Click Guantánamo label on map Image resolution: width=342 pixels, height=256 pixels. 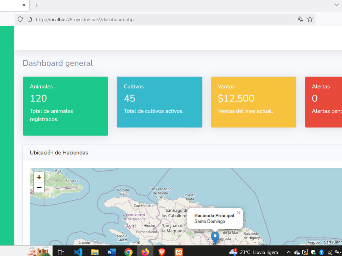(66, 188)
